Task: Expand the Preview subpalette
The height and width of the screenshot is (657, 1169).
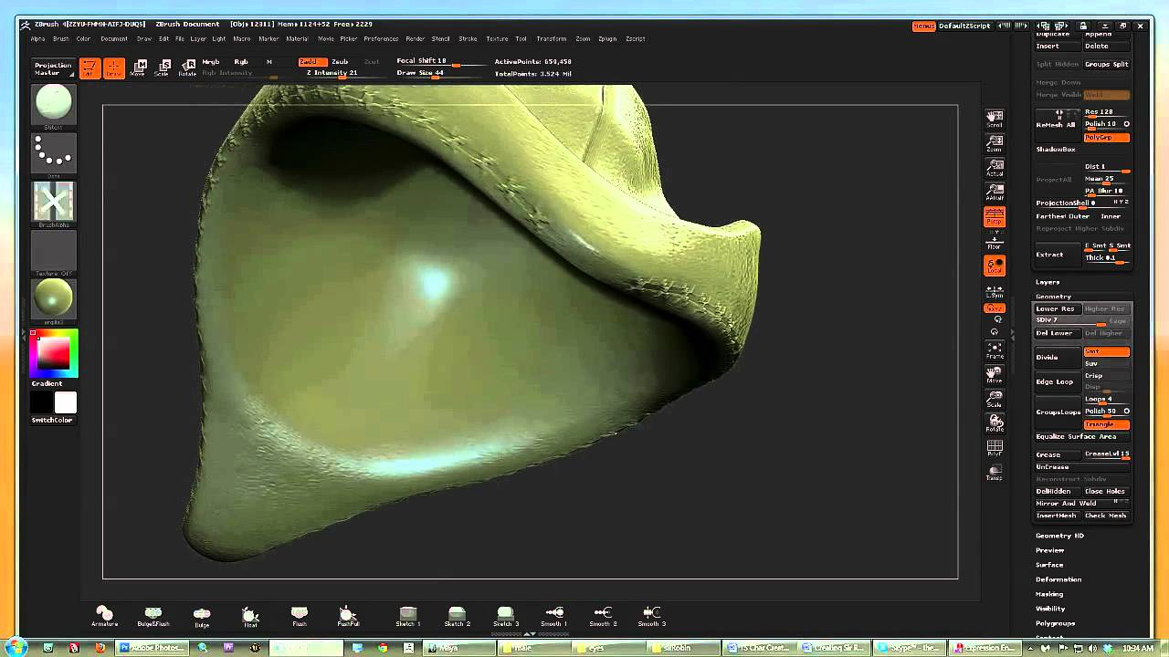Action: [1049, 550]
